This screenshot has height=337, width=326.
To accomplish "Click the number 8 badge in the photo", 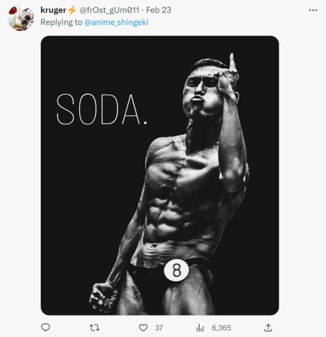I will tap(176, 270).
